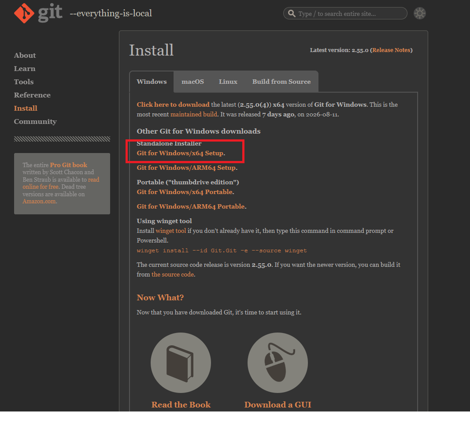The height and width of the screenshot is (445, 470).
Task: Click the Install page heading
Action: [152, 50]
